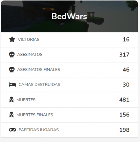The image size is (140, 142).
Task: Select the games played value 198
Action: (x=124, y=130)
